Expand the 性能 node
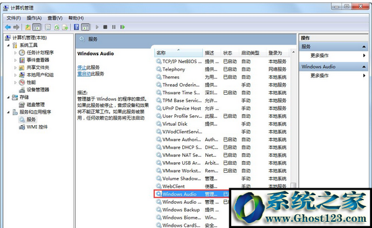Viewport: 372px width, 228px height. [x=15, y=82]
